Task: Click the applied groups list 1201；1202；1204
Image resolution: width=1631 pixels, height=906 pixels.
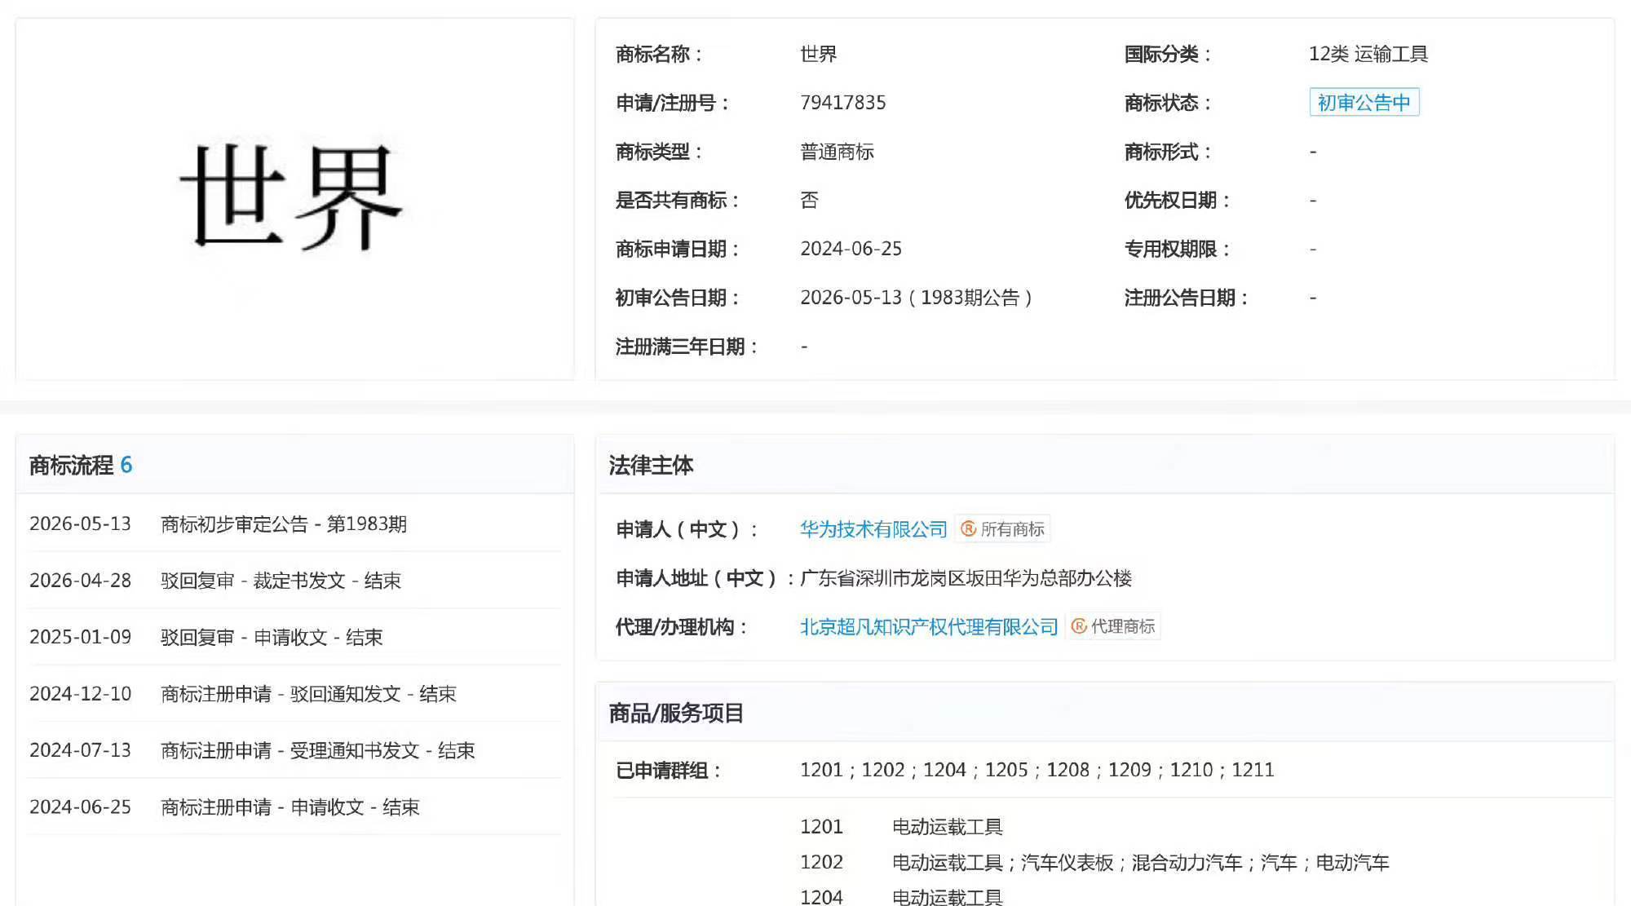Action: tap(1037, 770)
